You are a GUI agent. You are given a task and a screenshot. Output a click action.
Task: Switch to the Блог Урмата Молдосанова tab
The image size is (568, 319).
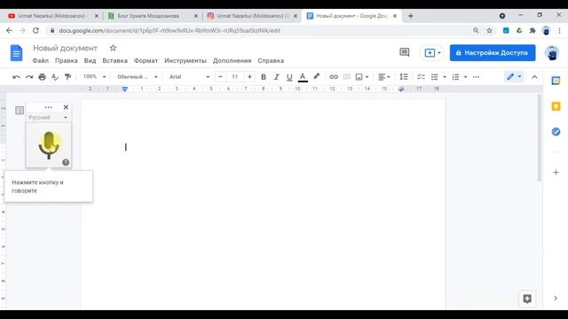click(152, 16)
